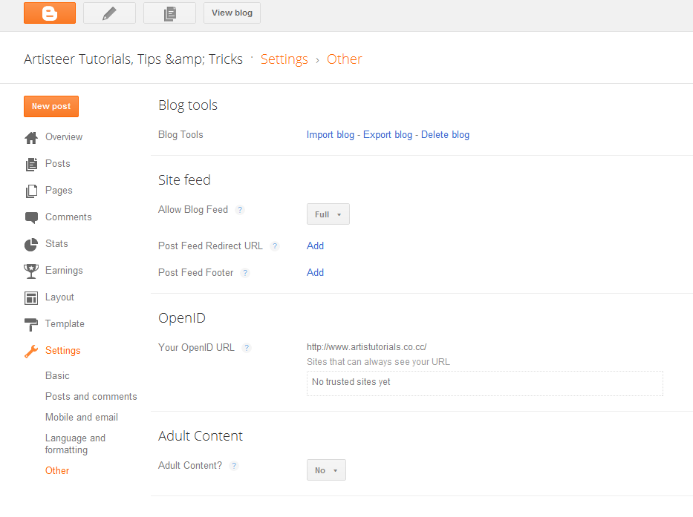
Task: Click the View blog button
Action: [x=232, y=13]
